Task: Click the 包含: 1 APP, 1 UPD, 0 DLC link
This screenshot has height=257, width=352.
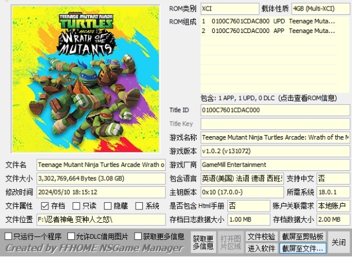Action: tap(269, 98)
